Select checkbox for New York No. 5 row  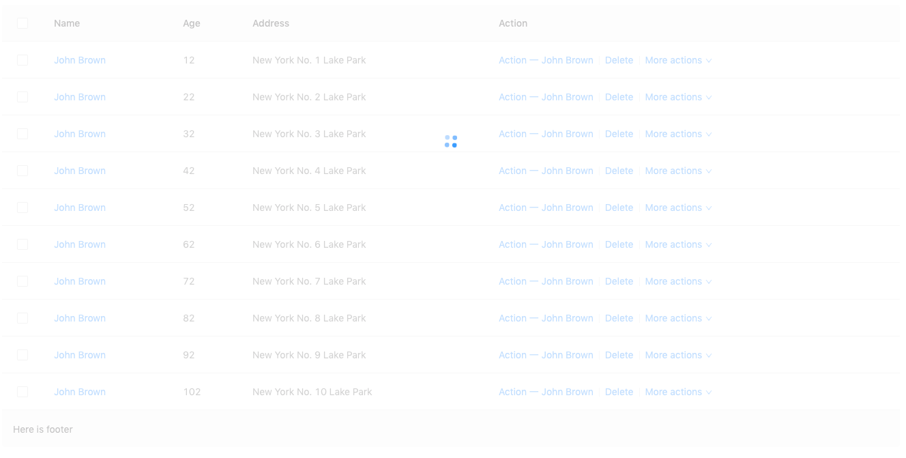point(23,207)
